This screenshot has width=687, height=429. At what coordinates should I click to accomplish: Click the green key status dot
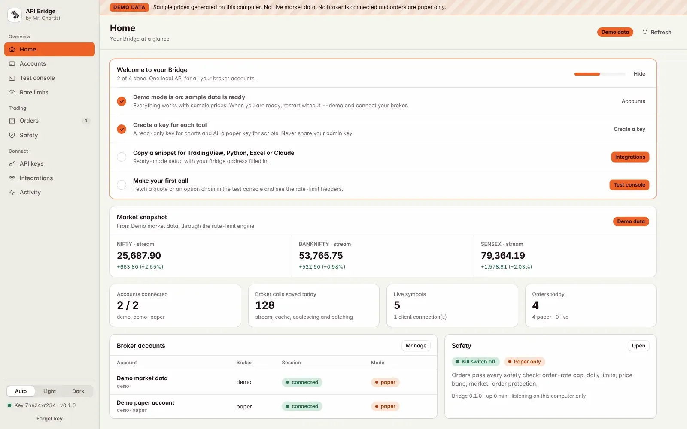(9, 405)
